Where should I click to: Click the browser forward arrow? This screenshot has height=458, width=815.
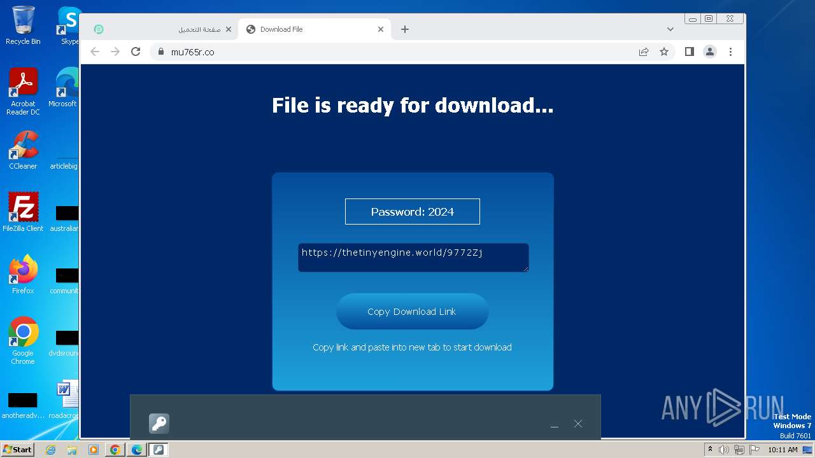[x=115, y=52]
